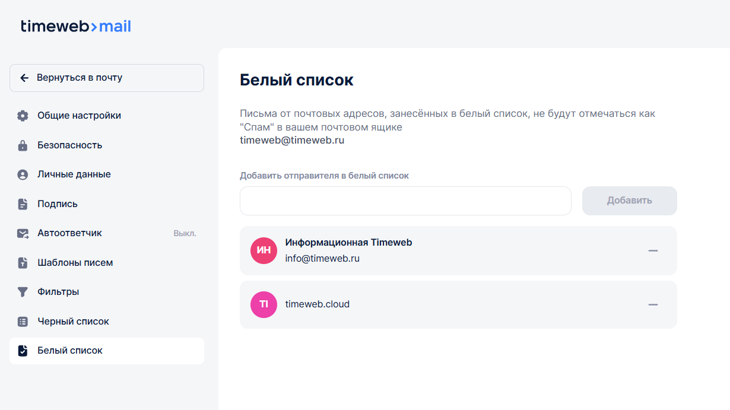Click the Email templates file icon
The width and height of the screenshot is (730, 410).
point(23,263)
